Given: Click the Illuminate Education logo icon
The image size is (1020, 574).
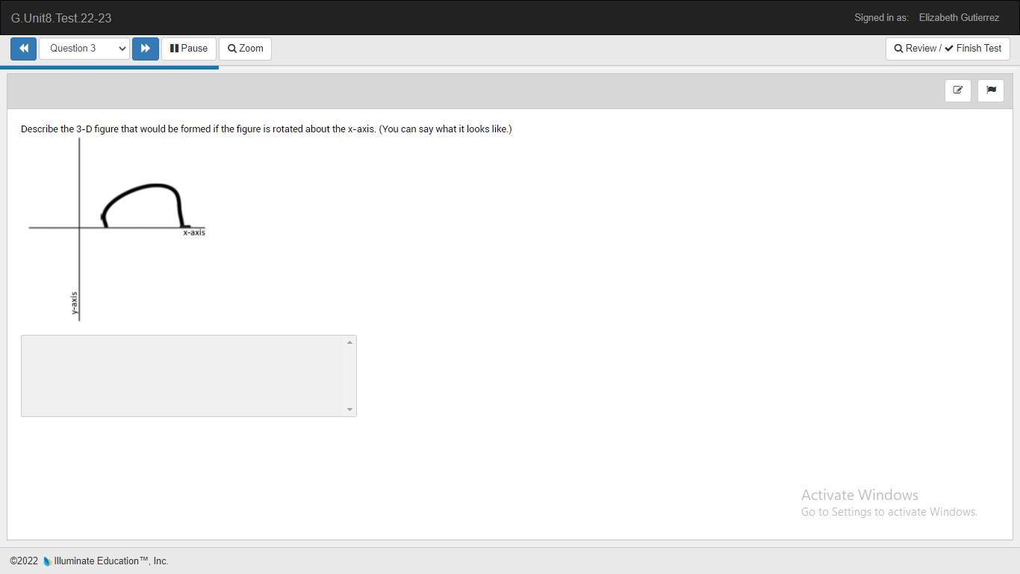Looking at the screenshot, I should 47,561.
